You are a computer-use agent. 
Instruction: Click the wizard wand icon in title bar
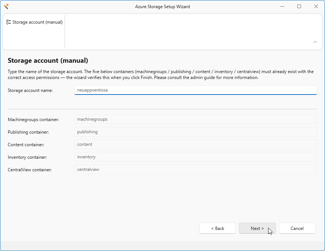(6, 6)
